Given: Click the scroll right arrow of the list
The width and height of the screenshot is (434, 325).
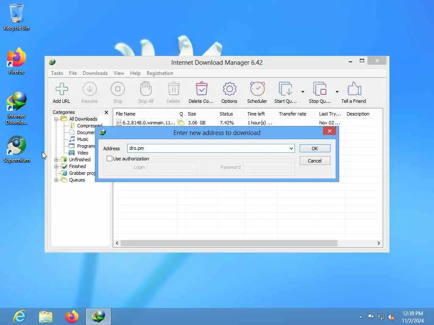Looking at the screenshot, I should [x=378, y=243].
